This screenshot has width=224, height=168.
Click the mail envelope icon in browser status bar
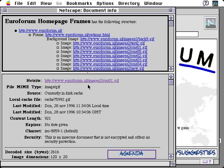coord(205,162)
